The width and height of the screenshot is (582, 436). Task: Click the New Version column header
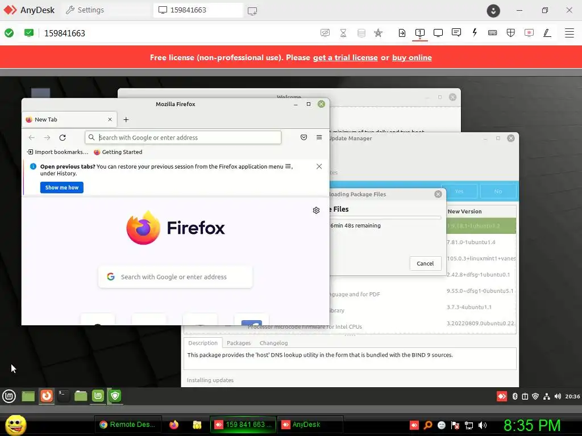(x=481, y=211)
